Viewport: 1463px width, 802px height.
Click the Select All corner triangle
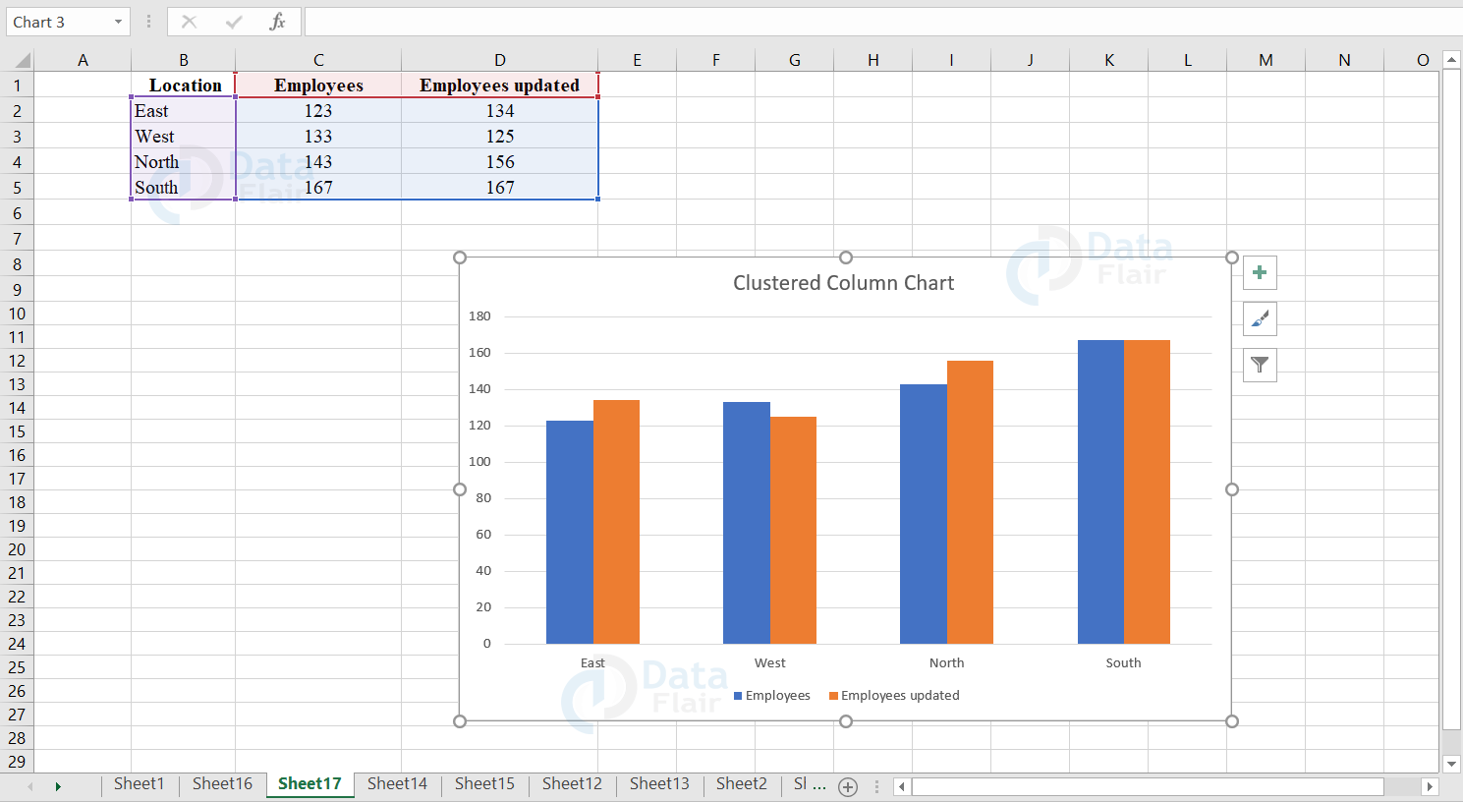pos(22,59)
